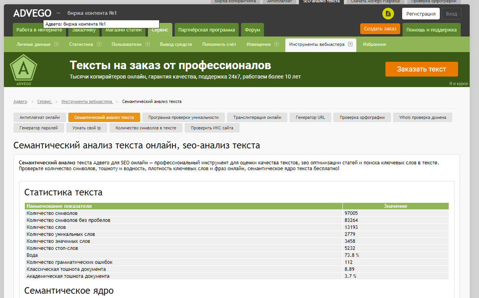Switch to Проверка орфографии browser tab
479x298 pixels.
tap(433, 2)
